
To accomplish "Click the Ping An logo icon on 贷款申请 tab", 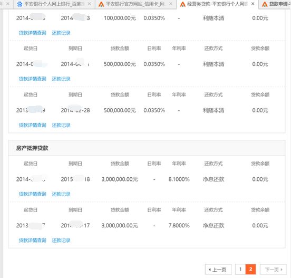I will tap(265, 4).
